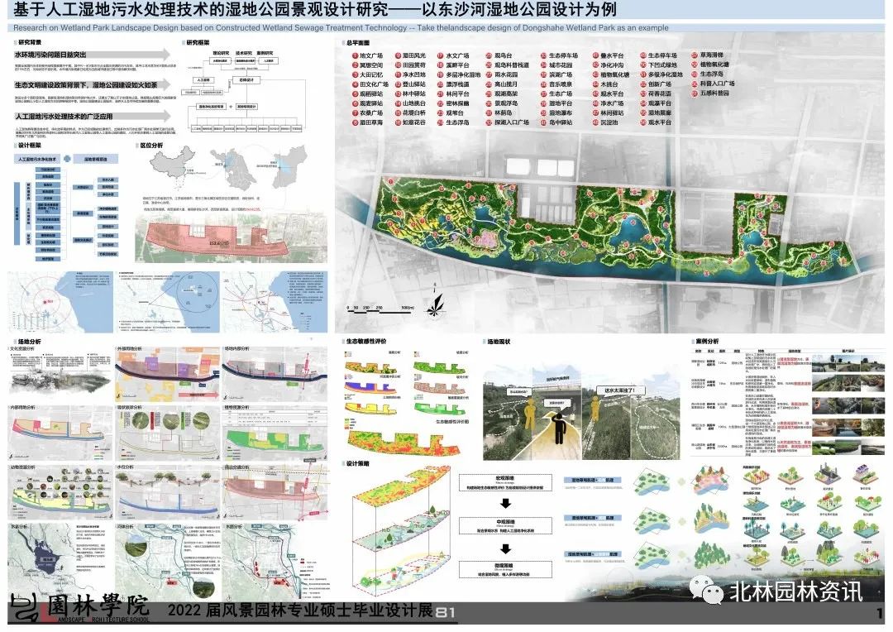This screenshot has height=632, width=893.
Task: Click the 区位分析 section heading
Action: point(151,146)
